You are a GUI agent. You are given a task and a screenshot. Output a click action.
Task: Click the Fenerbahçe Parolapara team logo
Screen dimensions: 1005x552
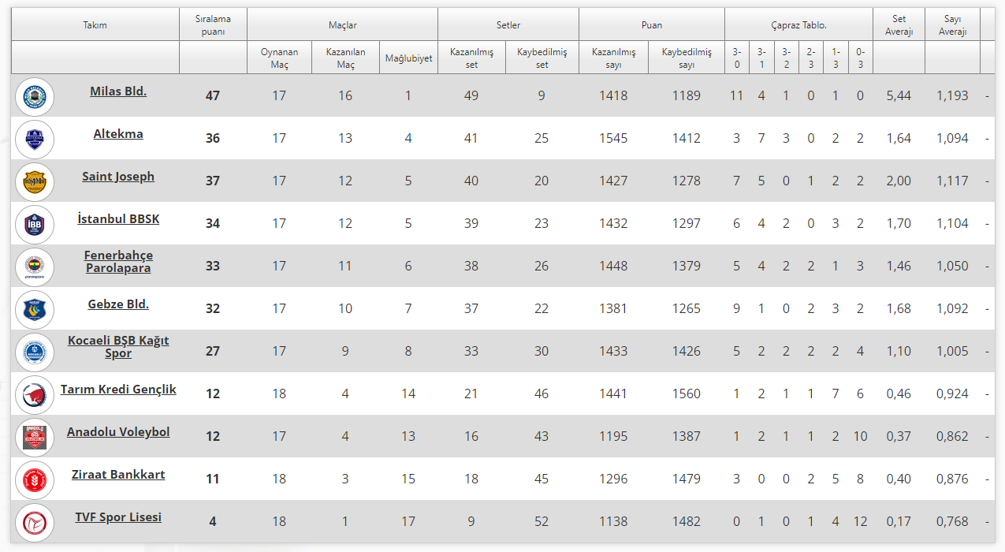click(35, 267)
